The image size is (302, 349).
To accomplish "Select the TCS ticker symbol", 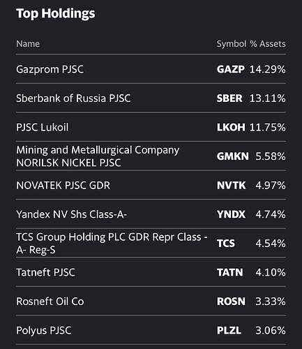I will [226, 244].
